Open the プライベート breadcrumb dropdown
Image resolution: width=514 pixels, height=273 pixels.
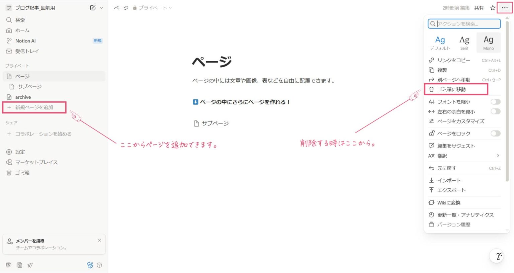[171, 8]
